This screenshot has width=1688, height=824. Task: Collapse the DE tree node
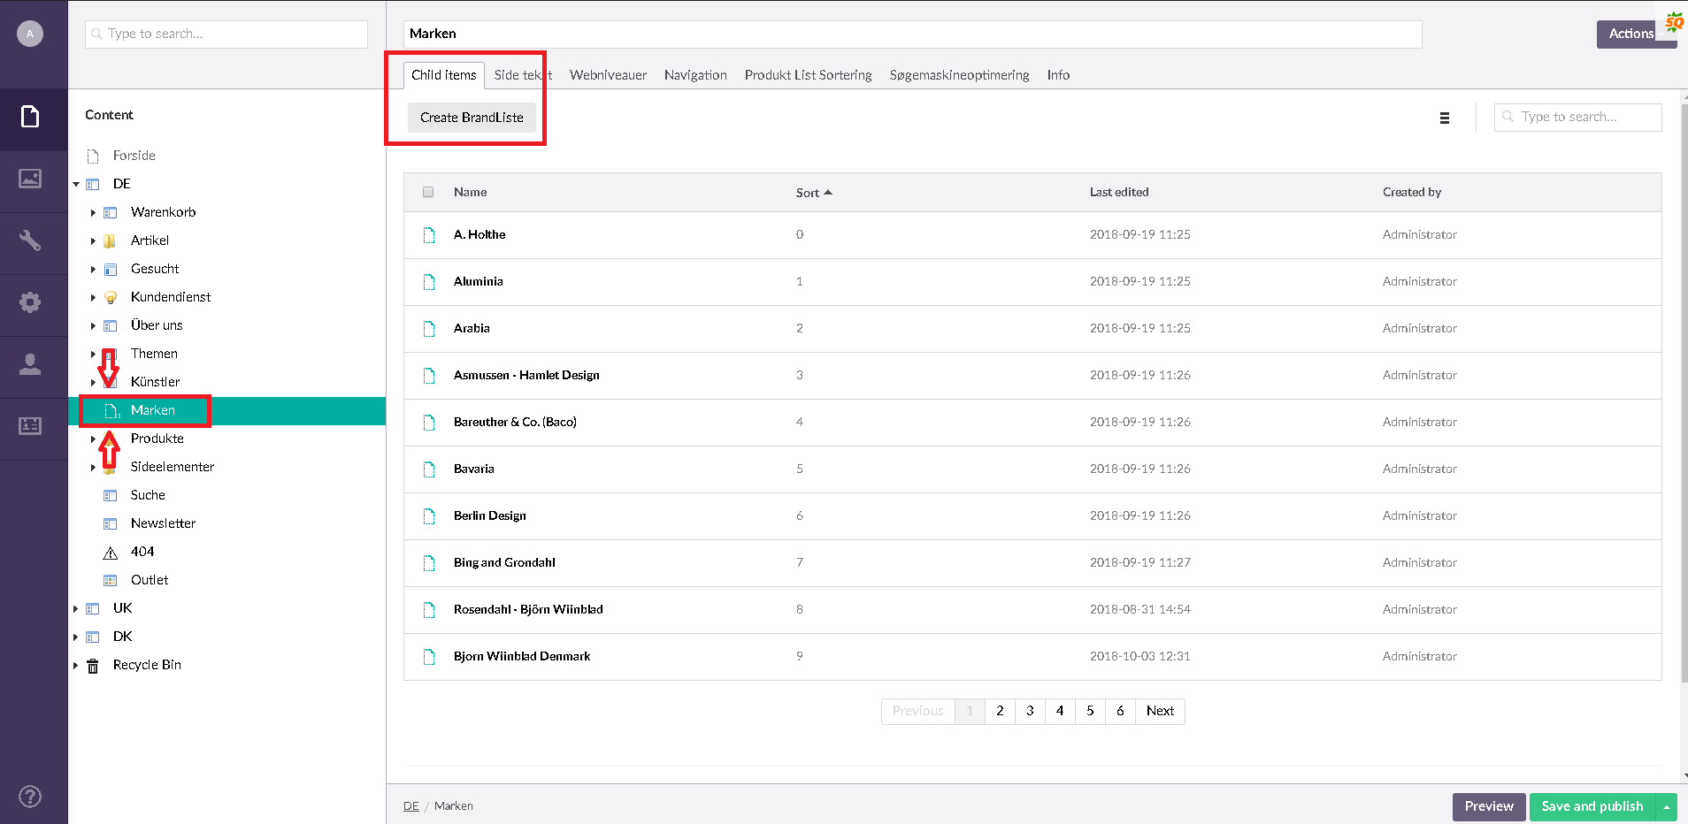[76, 185]
